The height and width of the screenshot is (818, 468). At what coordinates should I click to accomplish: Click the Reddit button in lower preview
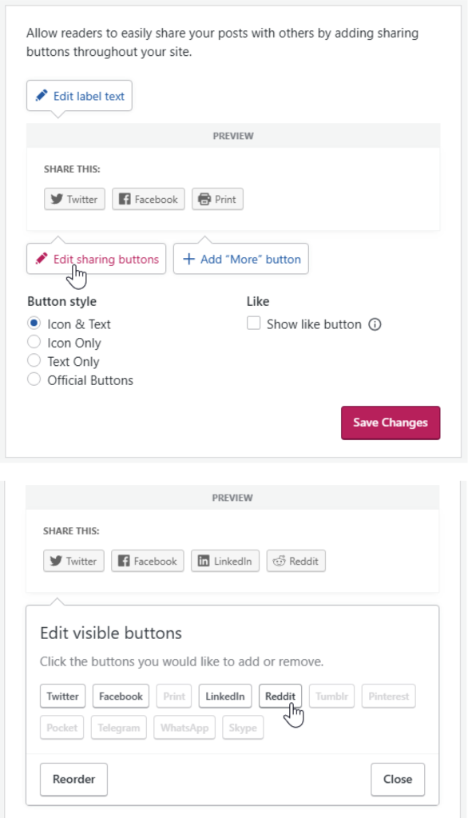(295, 562)
